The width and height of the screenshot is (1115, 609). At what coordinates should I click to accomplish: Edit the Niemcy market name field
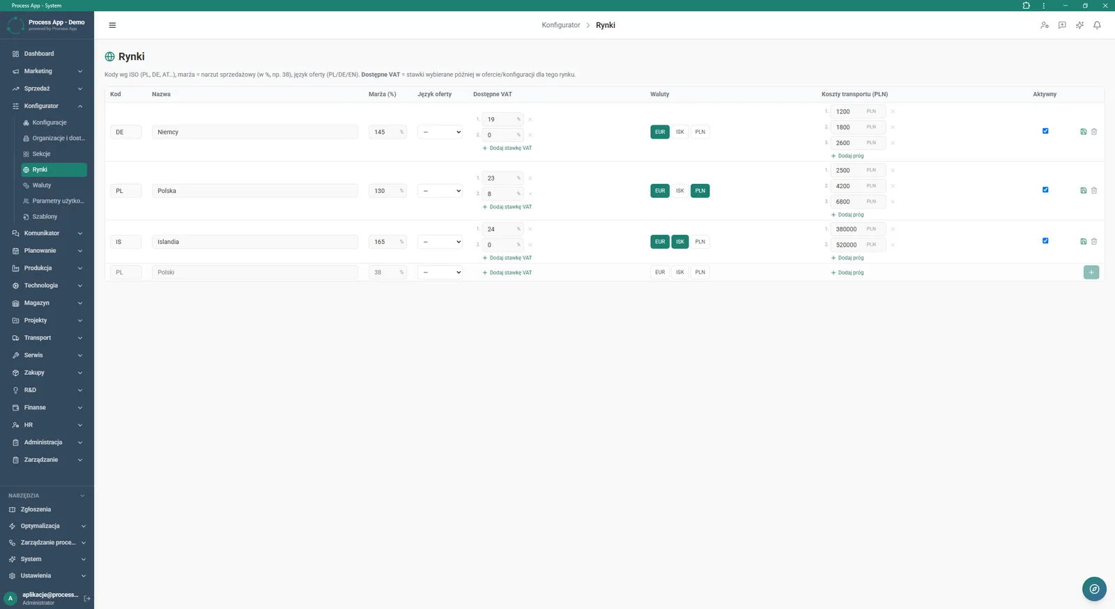(x=255, y=132)
